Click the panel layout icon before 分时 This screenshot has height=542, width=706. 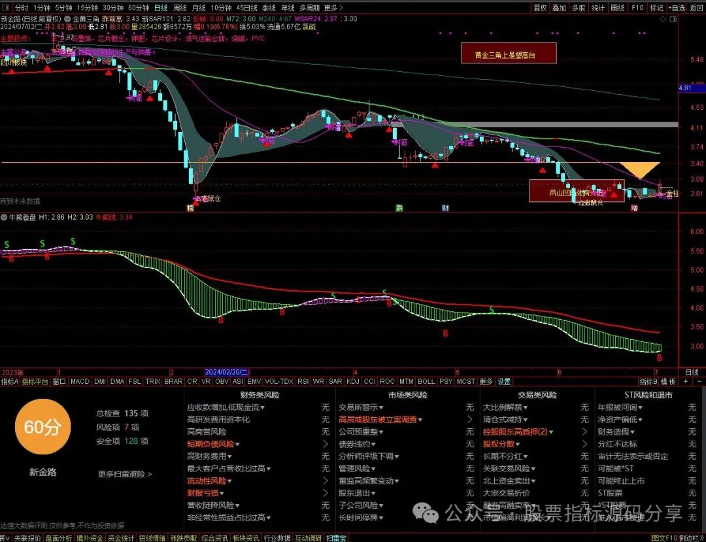pos(7,8)
